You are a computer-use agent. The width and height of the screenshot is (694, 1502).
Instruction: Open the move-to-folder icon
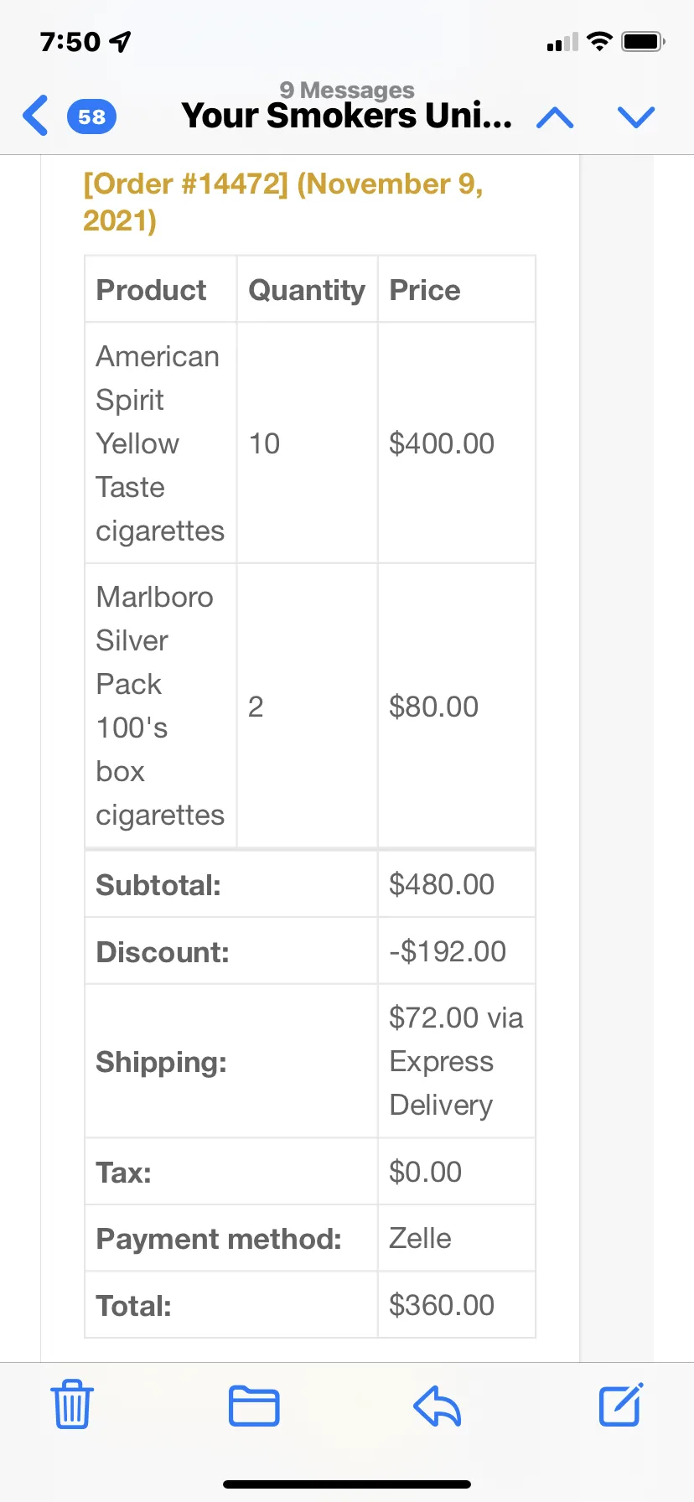[x=254, y=1406]
